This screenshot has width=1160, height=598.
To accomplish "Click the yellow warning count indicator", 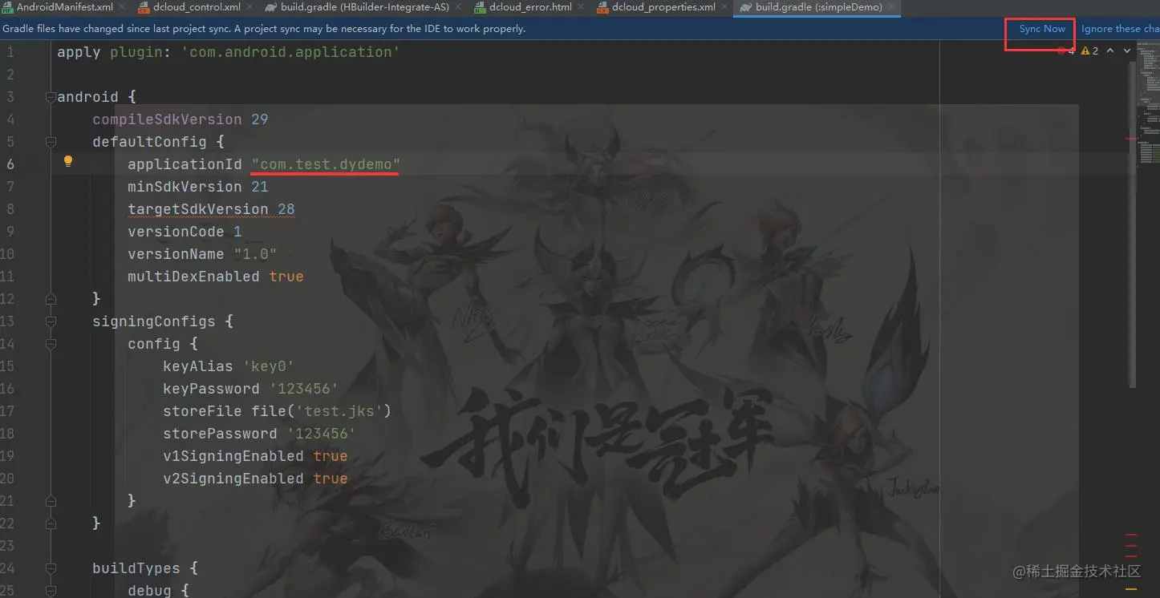I will (x=1090, y=51).
